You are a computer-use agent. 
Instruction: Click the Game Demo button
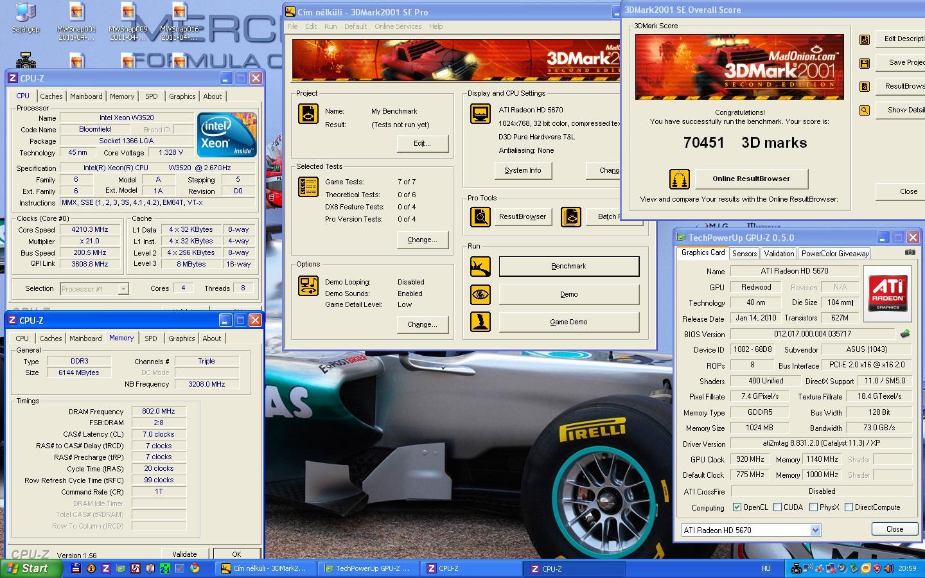569,322
